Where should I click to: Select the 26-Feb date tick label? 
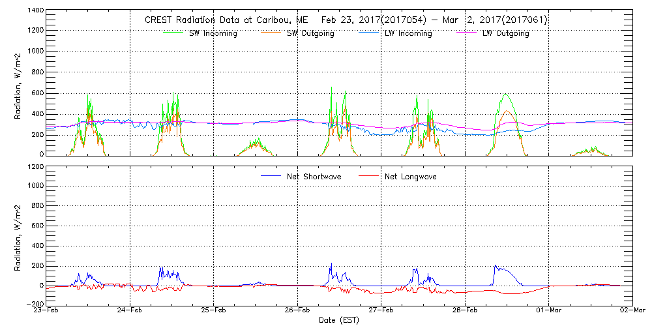[x=298, y=311]
